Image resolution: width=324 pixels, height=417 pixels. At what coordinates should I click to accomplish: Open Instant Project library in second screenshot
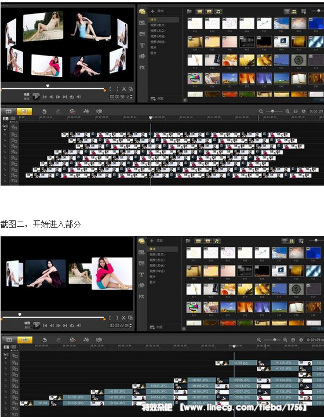pos(141,252)
